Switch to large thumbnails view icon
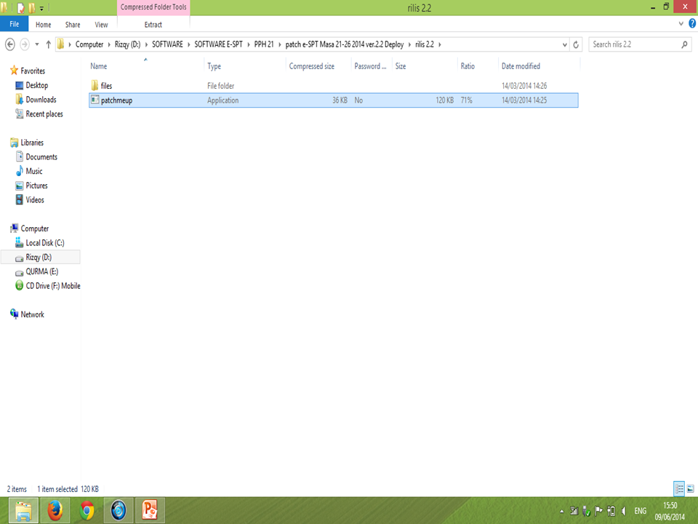 tap(691, 489)
